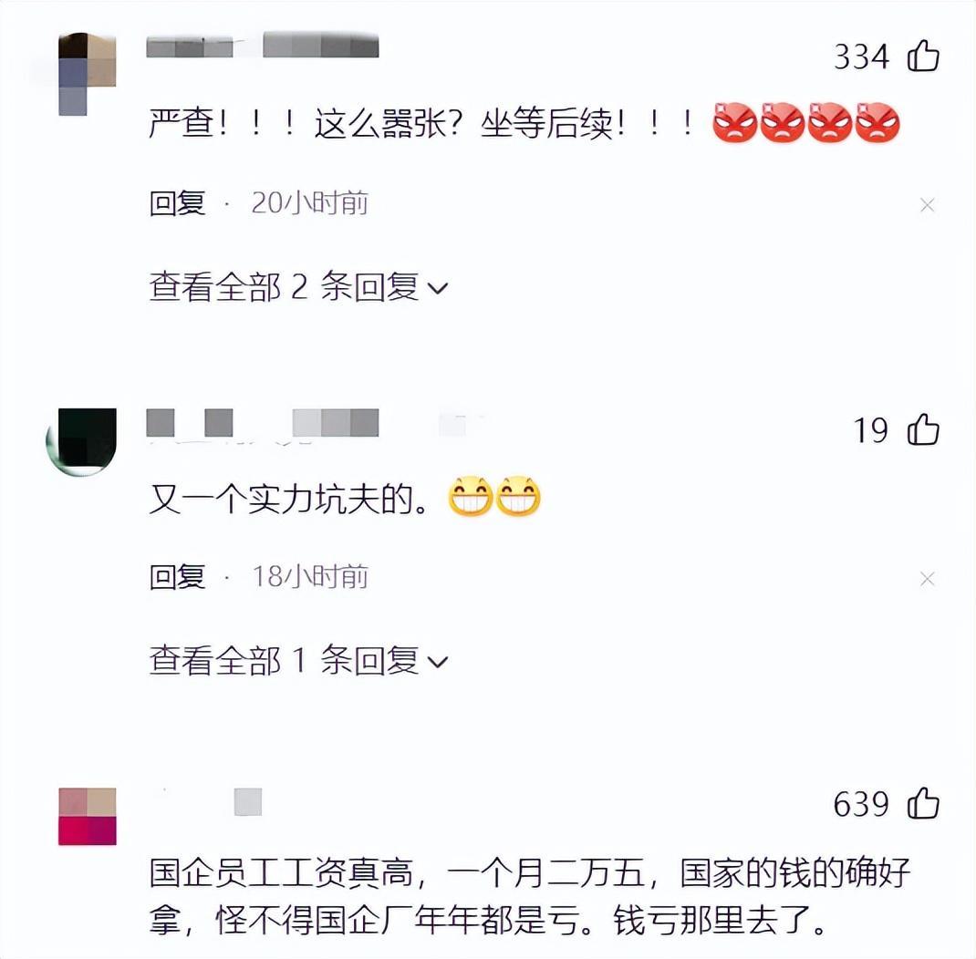Dismiss the comment posted 18小时前
The height and width of the screenshot is (959, 976).
927,579
